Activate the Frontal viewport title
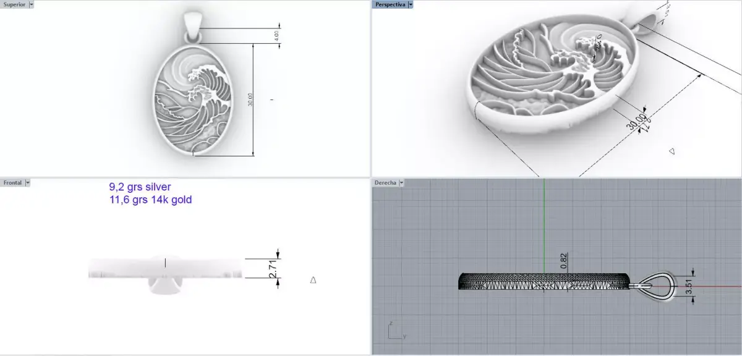This screenshot has height=356, width=742. pyautogui.click(x=13, y=183)
